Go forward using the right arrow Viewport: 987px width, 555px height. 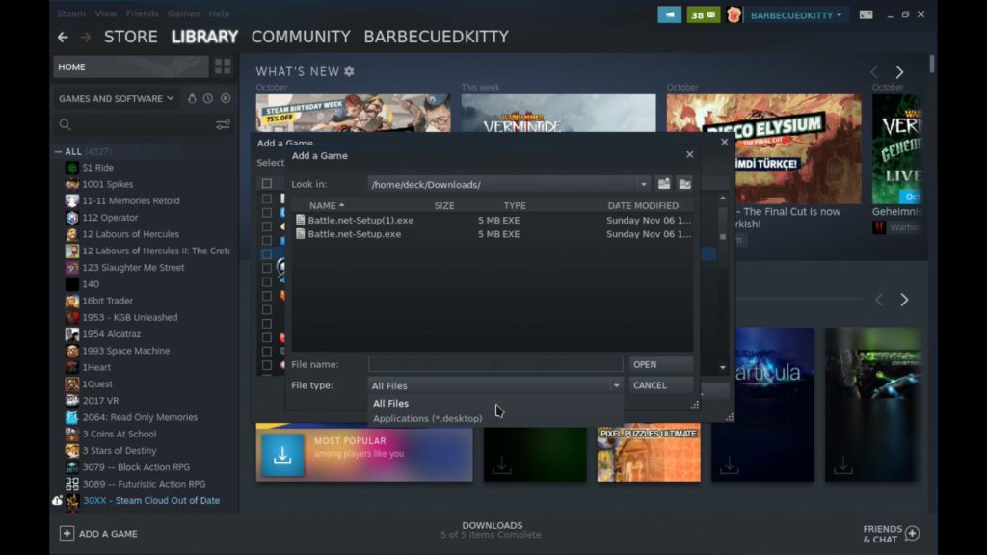86,38
